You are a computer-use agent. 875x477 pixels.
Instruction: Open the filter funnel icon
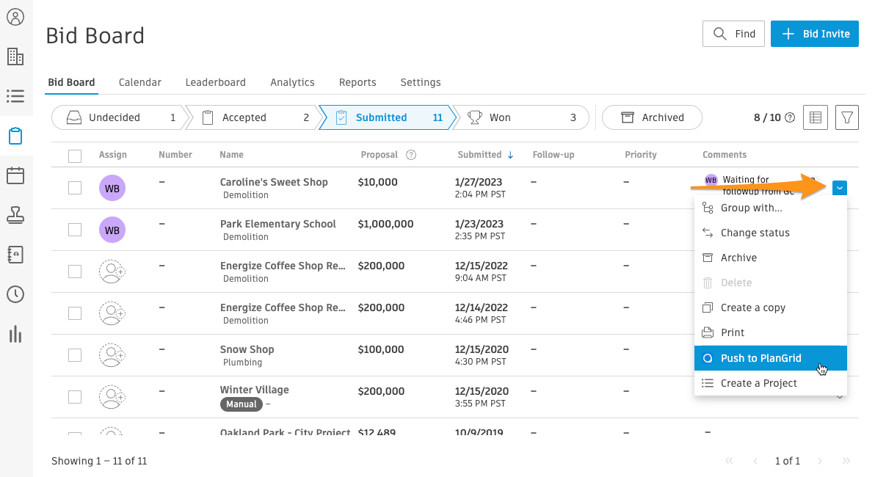(x=846, y=117)
